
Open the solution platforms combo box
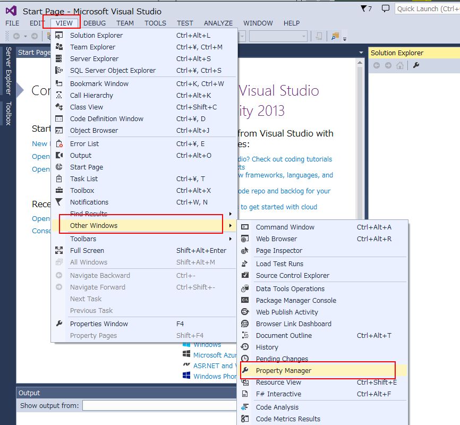click(278, 37)
